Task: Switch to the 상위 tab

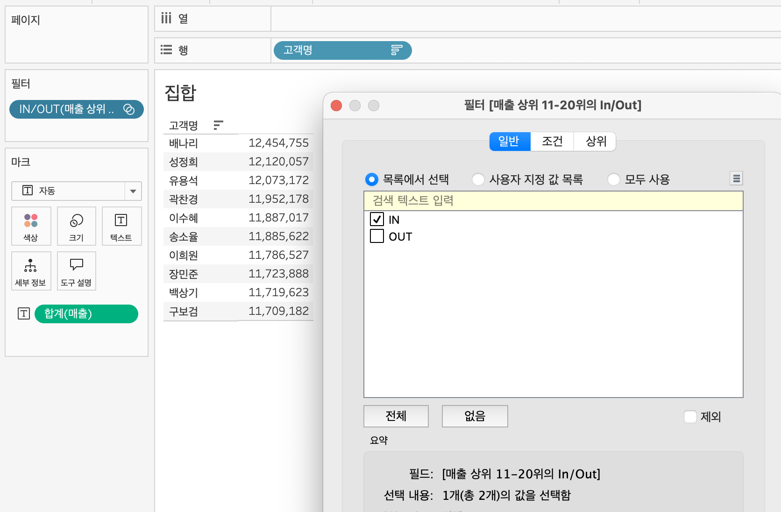Action: 596,141
